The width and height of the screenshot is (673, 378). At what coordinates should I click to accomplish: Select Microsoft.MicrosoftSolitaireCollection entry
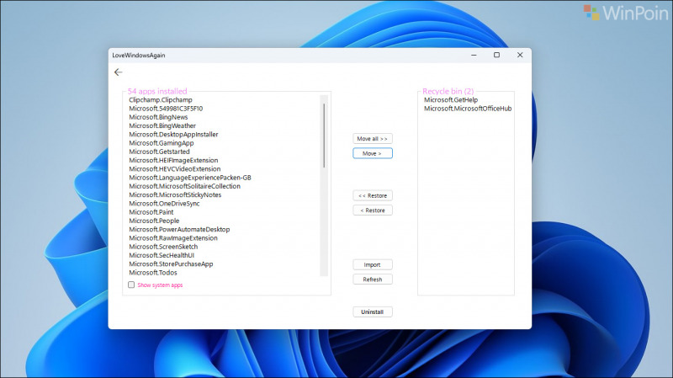click(184, 186)
